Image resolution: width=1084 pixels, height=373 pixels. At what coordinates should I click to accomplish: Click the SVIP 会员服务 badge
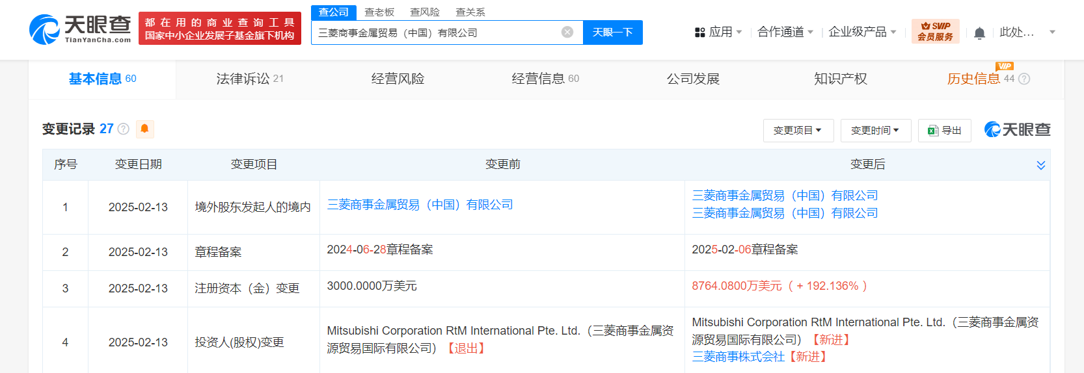[935, 31]
